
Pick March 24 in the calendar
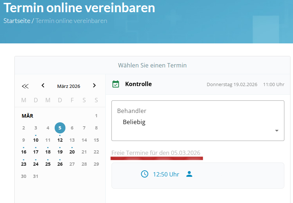[36, 164]
